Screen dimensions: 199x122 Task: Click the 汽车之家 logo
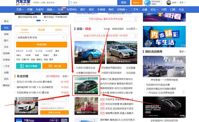tap(23, 3)
